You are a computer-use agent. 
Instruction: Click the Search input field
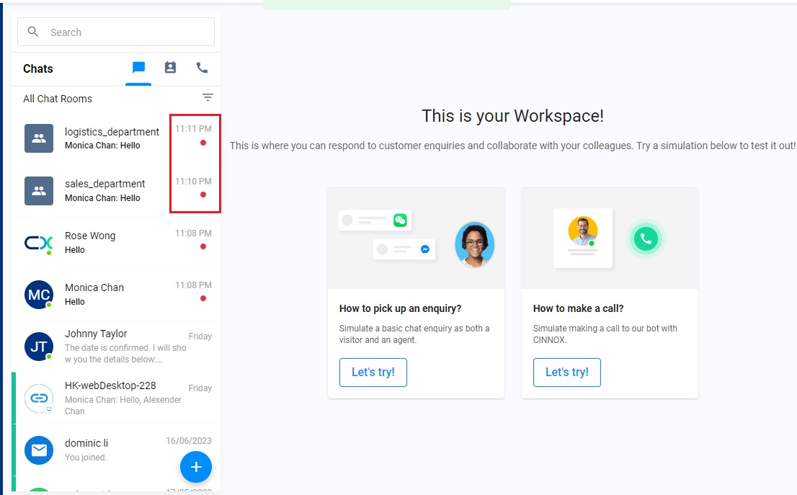[x=116, y=32]
